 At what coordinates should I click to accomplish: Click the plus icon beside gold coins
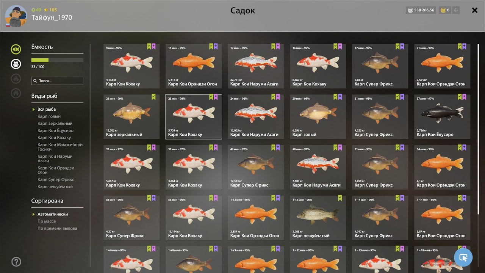click(x=456, y=10)
